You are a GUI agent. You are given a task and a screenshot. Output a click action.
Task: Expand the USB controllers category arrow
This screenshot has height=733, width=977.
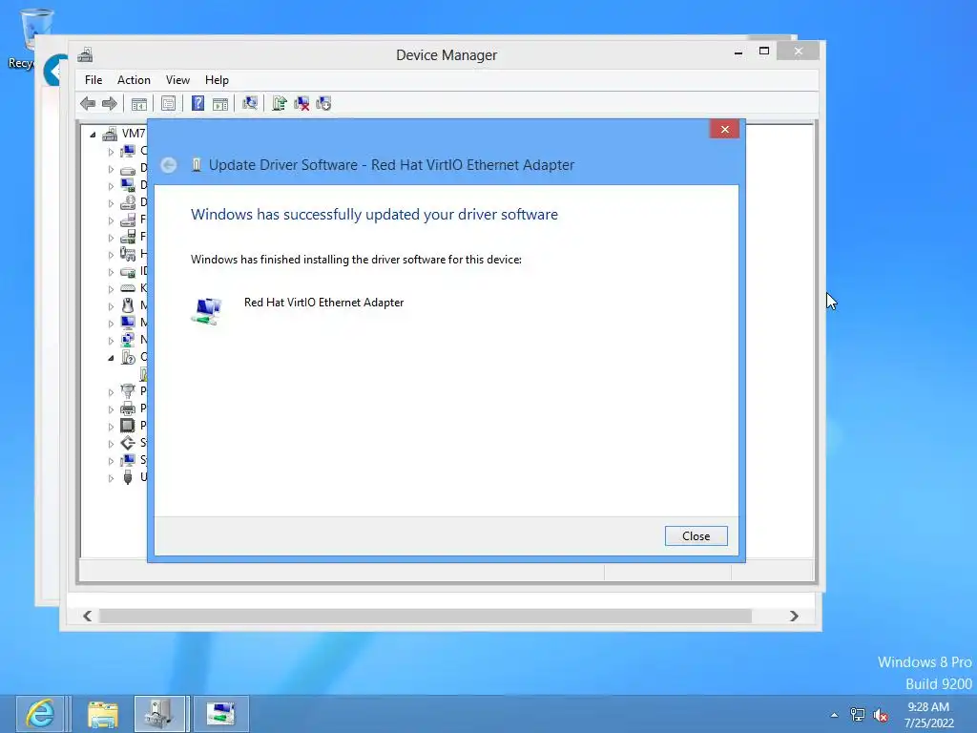pyautogui.click(x=111, y=478)
